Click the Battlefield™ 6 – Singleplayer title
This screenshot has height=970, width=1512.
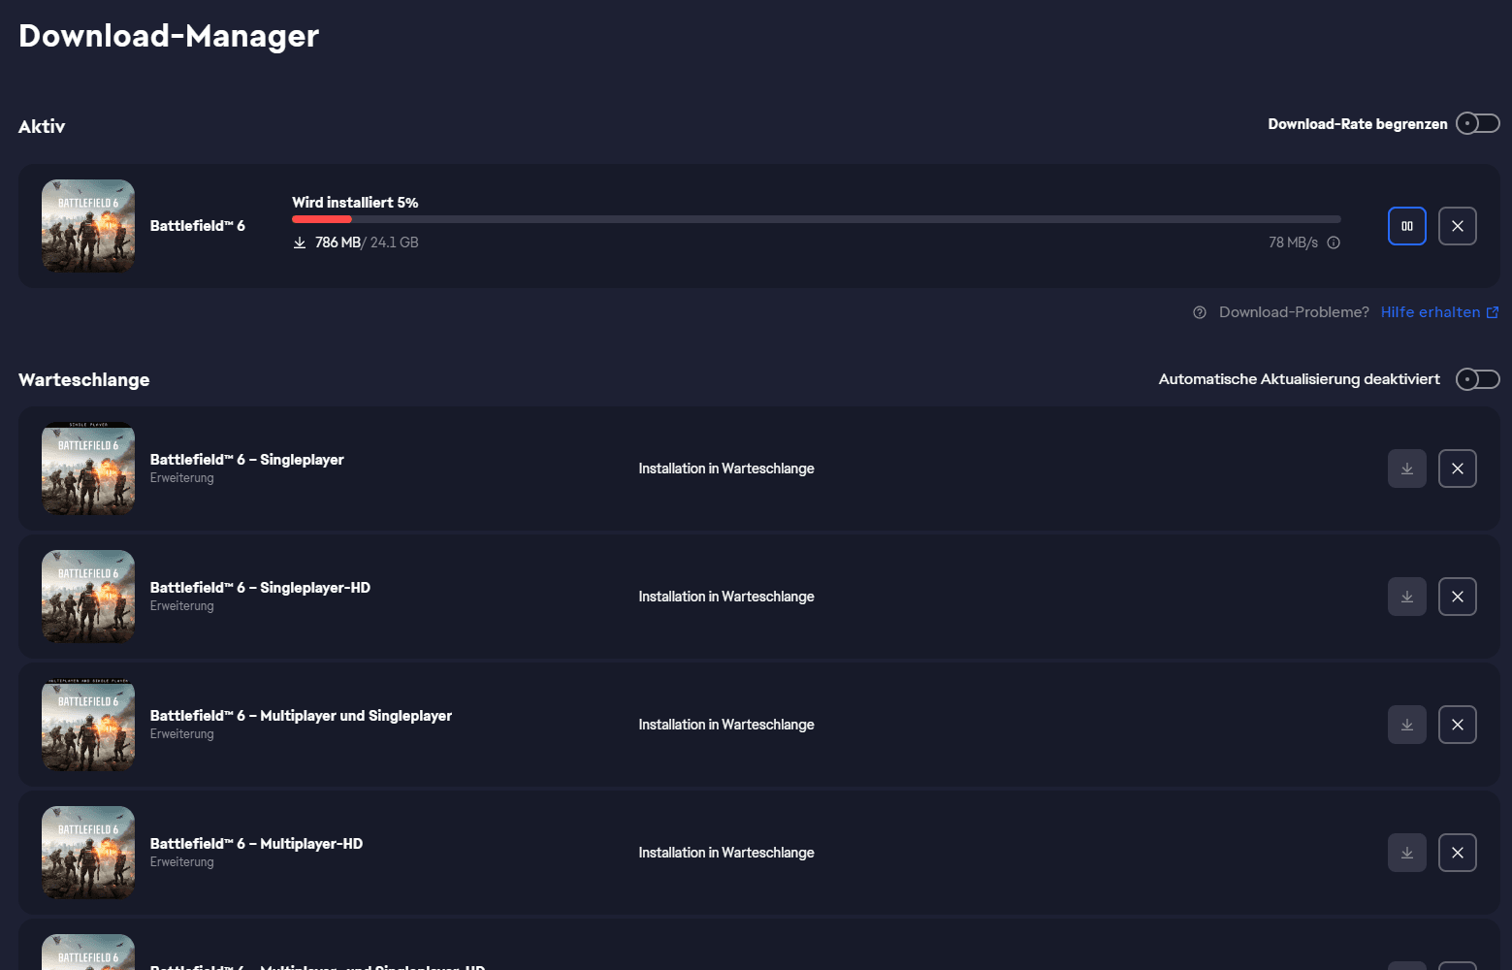247,460
